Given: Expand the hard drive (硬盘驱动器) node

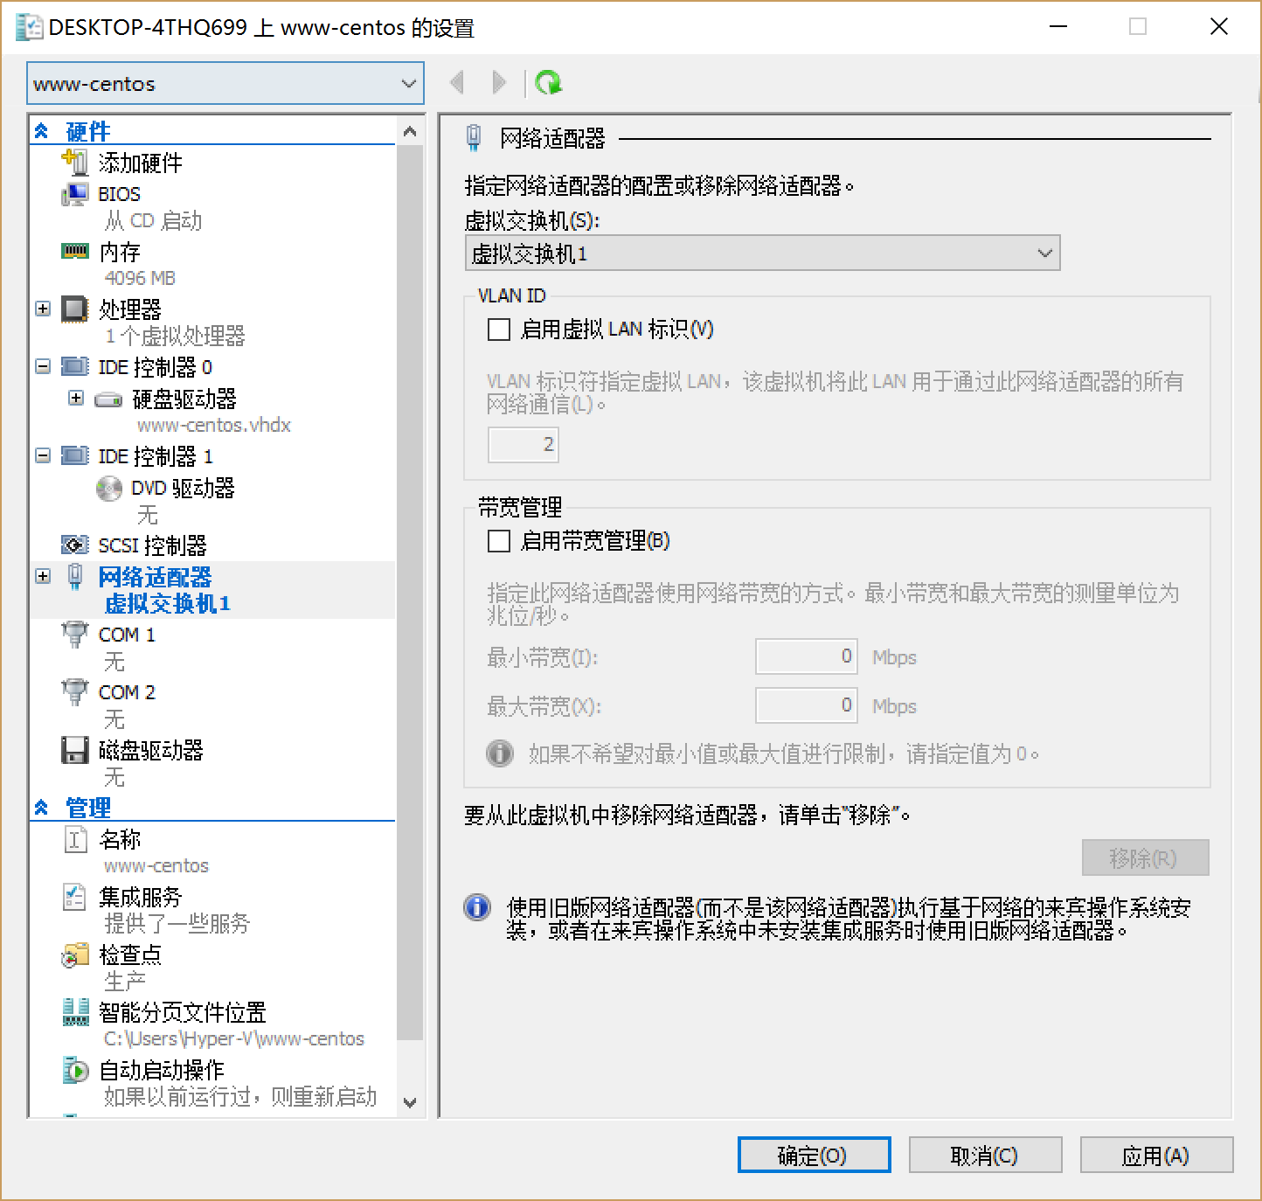Looking at the screenshot, I should click(76, 399).
